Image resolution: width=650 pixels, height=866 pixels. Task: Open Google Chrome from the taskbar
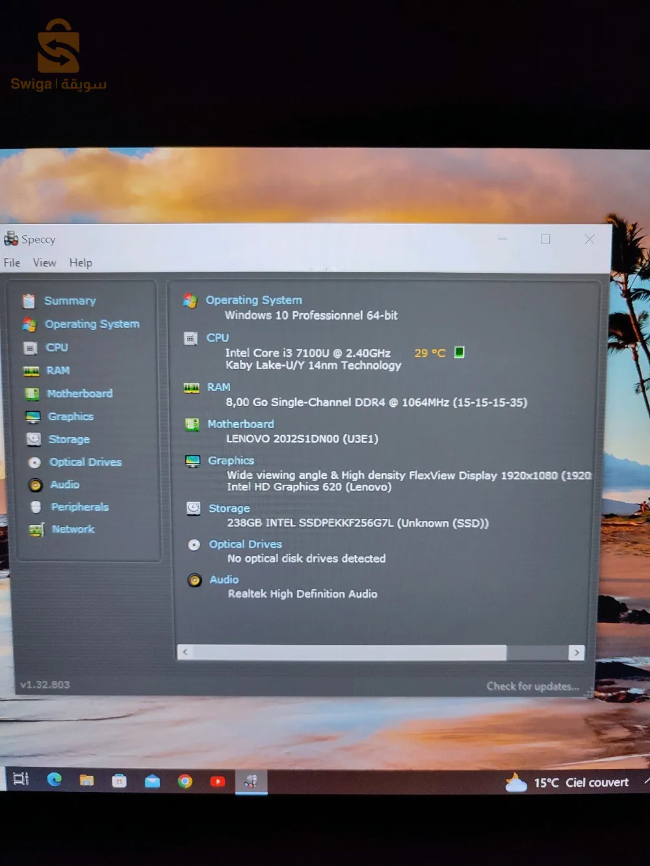(185, 780)
